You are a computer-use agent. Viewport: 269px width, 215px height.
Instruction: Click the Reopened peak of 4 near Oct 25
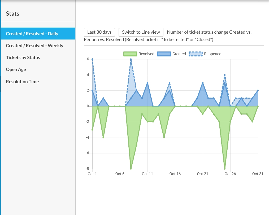tap(225, 75)
